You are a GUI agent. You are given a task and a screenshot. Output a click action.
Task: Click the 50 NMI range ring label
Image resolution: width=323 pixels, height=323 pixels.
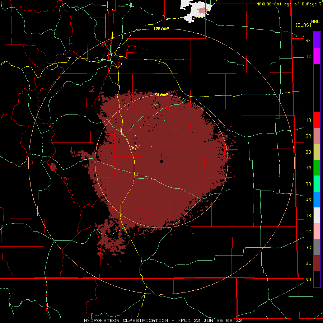161,95
